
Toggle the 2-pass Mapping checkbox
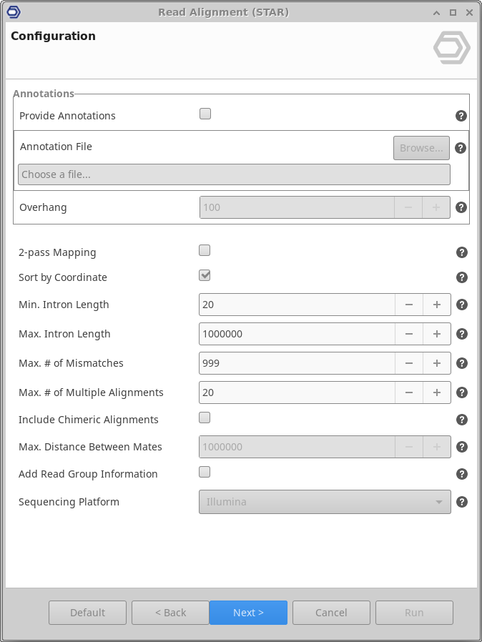pos(205,250)
